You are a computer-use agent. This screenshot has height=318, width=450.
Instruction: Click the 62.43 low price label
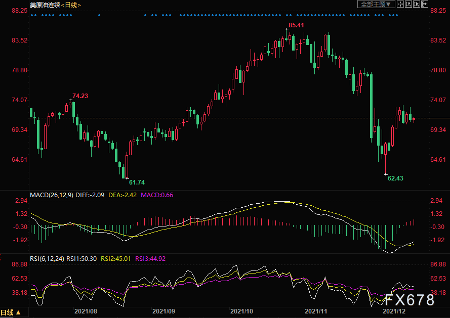(395, 178)
